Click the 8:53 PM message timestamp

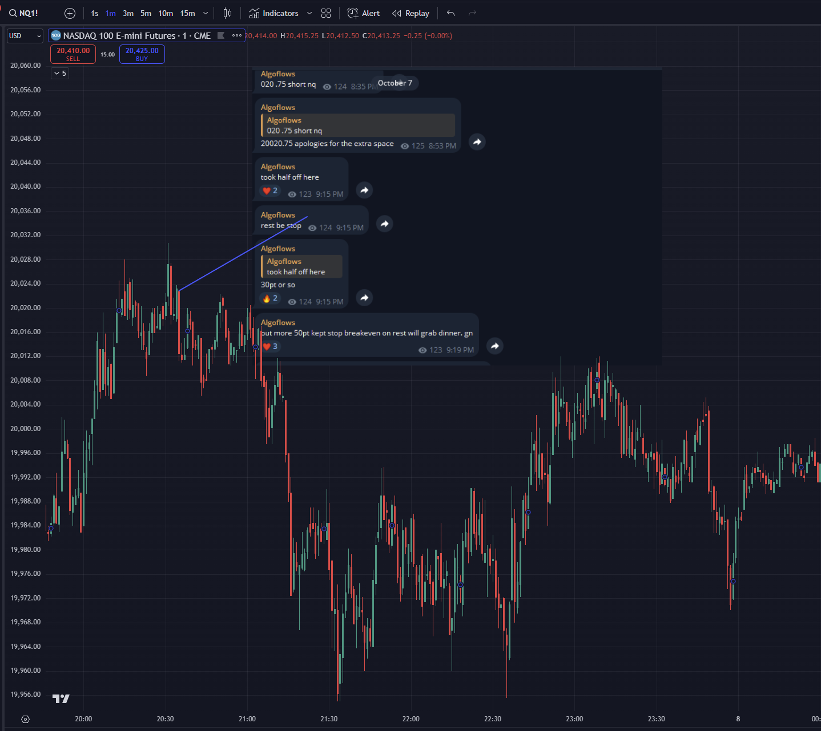point(442,146)
